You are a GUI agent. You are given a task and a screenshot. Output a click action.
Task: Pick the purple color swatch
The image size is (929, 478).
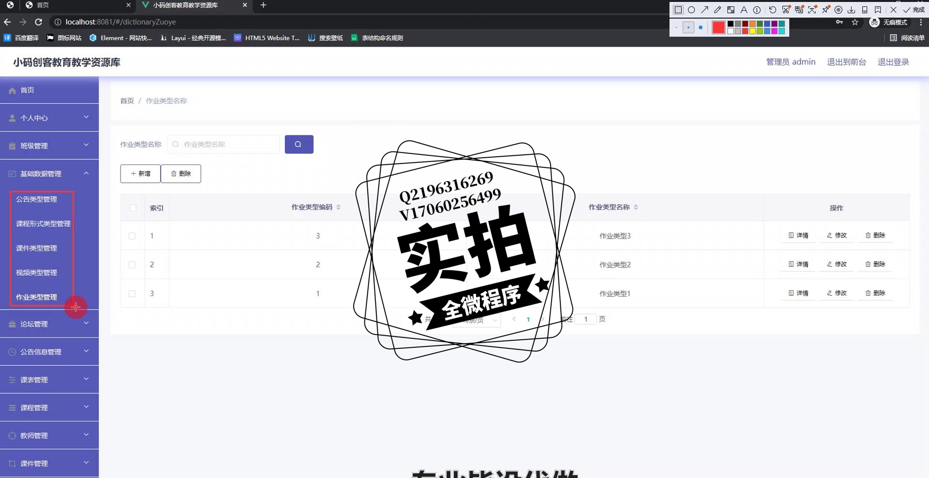774,24
